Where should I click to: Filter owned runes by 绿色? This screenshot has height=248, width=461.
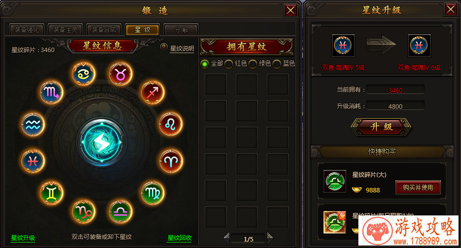click(x=253, y=64)
